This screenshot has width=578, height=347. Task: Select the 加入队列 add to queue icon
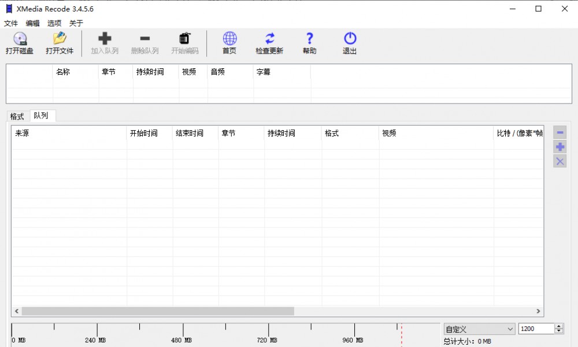pos(105,43)
